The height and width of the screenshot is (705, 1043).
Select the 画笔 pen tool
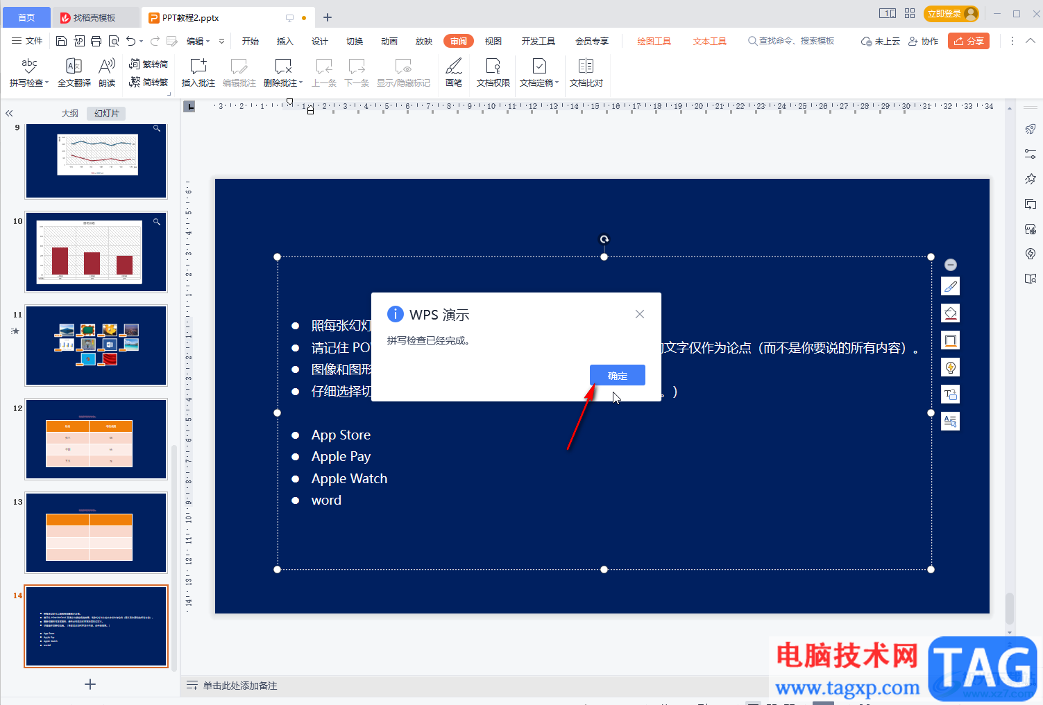[454, 73]
